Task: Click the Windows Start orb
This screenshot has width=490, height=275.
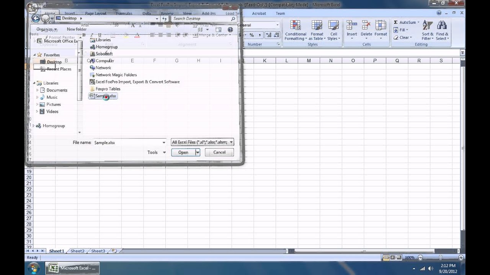Action: point(34,268)
